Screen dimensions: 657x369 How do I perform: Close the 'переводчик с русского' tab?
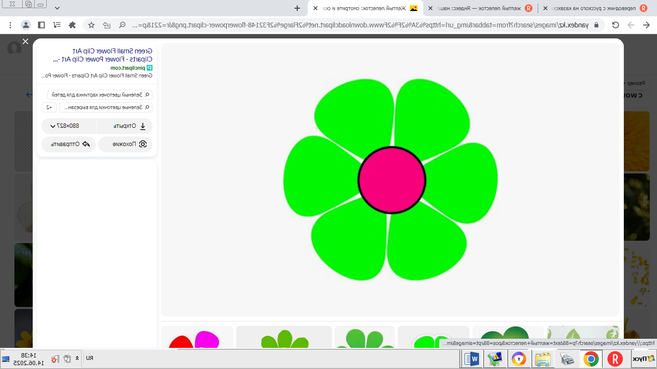(x=545, y=8)
